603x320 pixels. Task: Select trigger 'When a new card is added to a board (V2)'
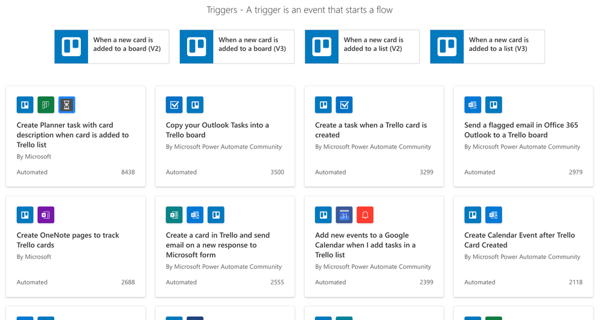click(x=112, y=46)
